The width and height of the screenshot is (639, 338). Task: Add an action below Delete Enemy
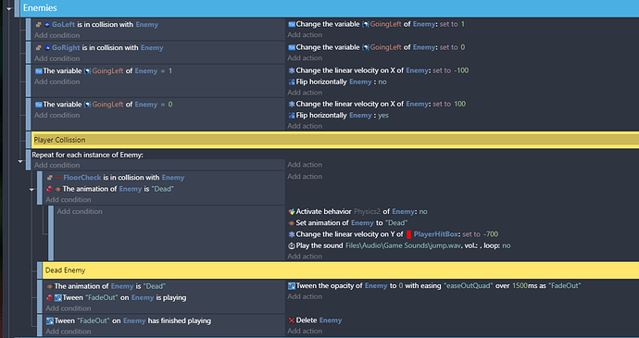[x=305, y=332]
